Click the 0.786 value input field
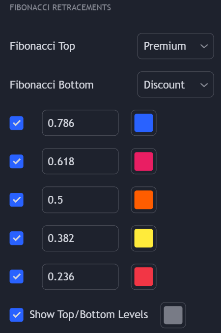This screenshot has width=221, height=333. (80, 123)
